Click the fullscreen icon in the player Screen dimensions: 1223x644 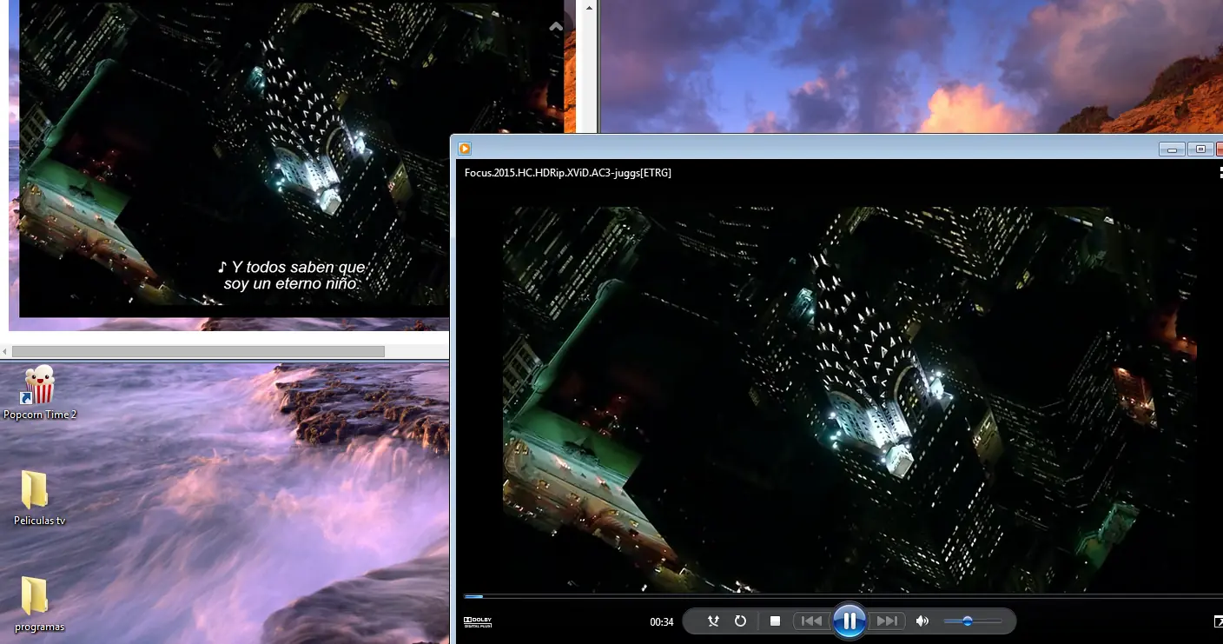point(1218,621)
